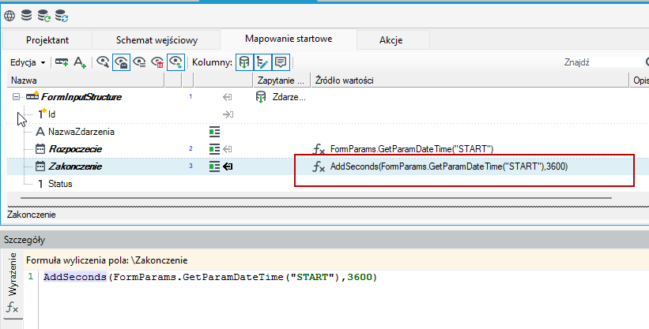The height and width of the screenshot is (329, 649).
Task: Click the database refresh icon with green arrow
Action: pos(44,16)
